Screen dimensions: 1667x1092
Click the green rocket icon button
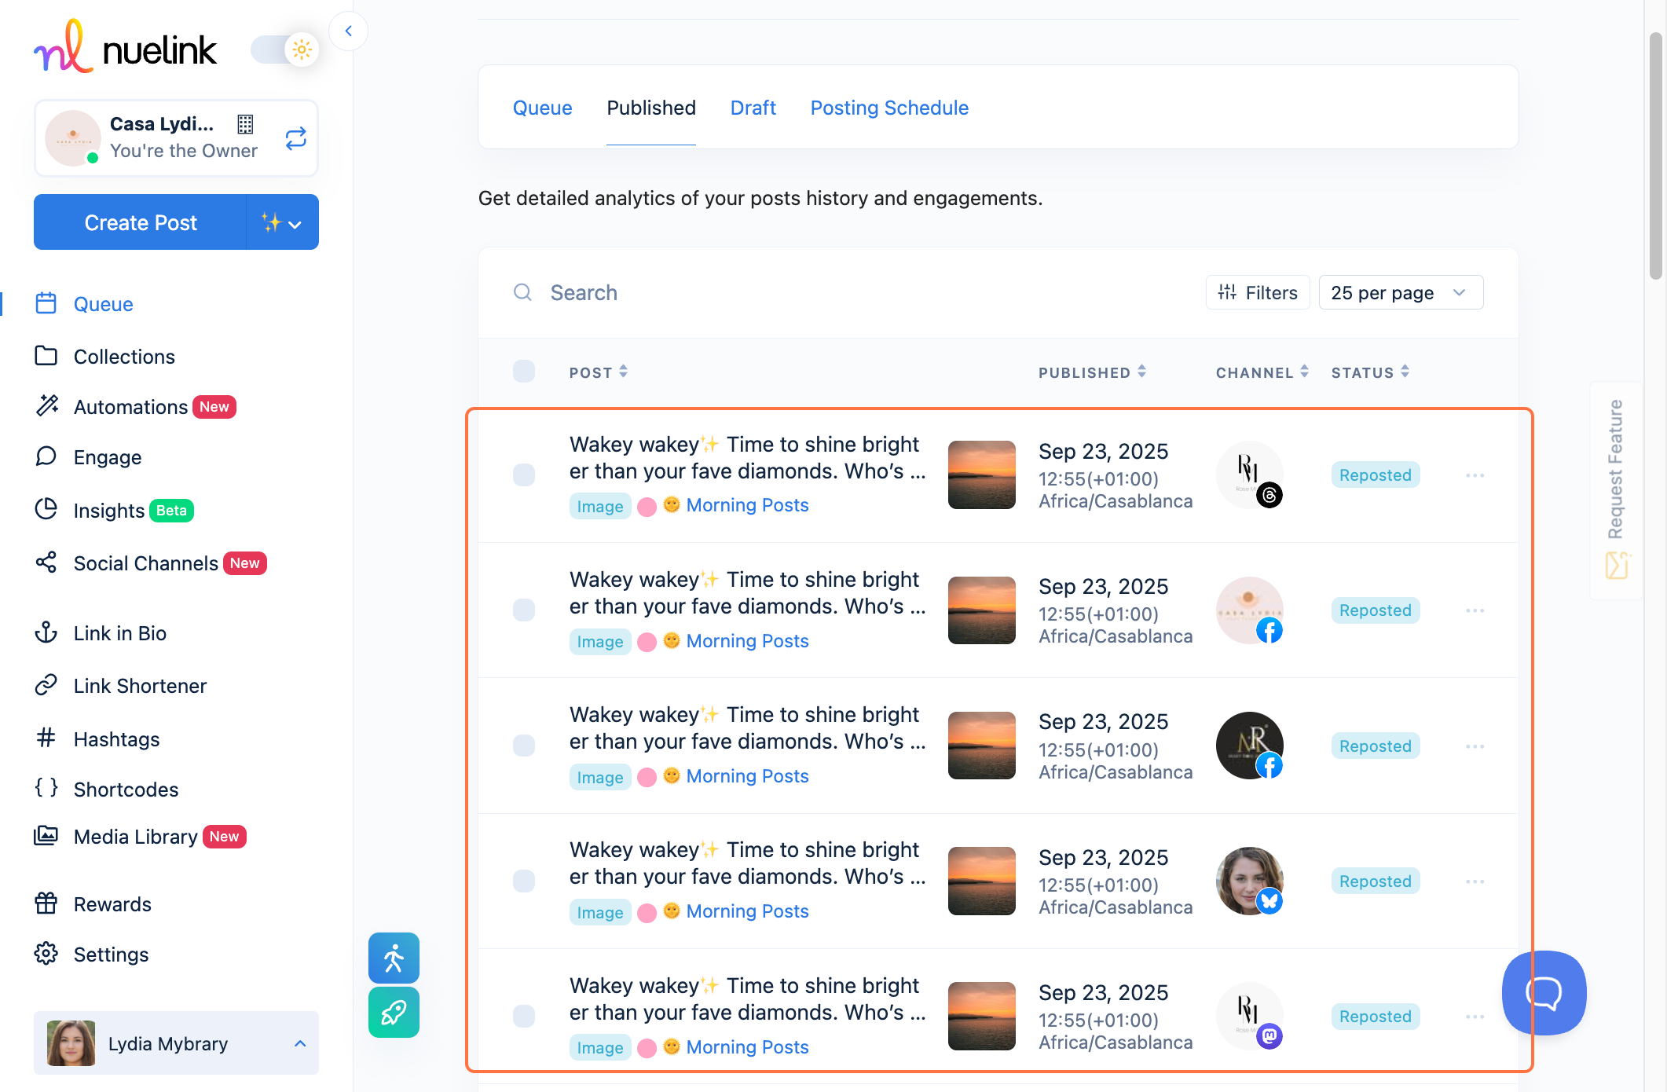[x=394, y=1013]
